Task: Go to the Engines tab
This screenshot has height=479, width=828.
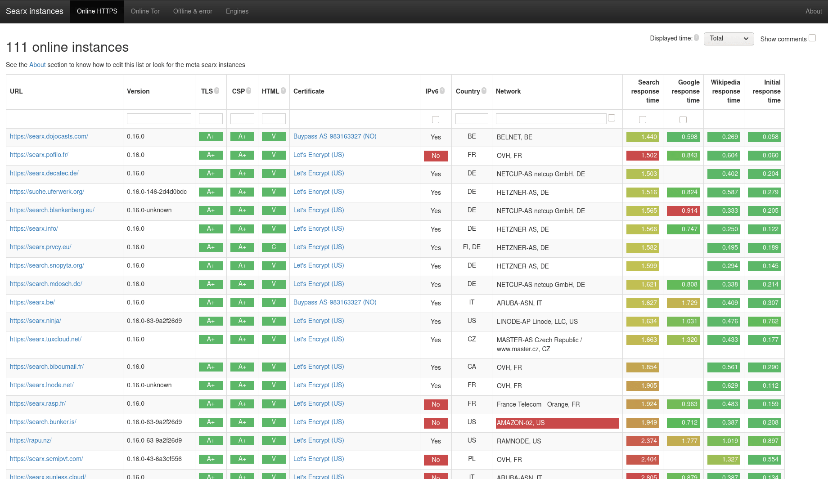Action: 237,11
